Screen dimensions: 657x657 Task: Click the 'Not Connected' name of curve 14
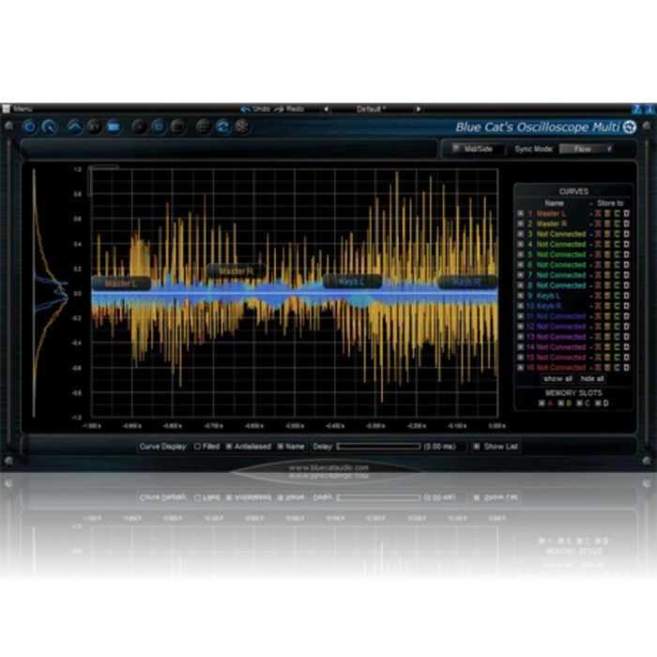coord(561,347)
